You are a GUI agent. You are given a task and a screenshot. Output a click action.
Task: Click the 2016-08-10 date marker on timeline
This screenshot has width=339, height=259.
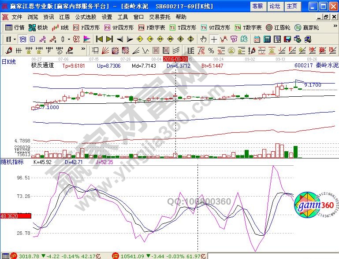click(175, 58)
